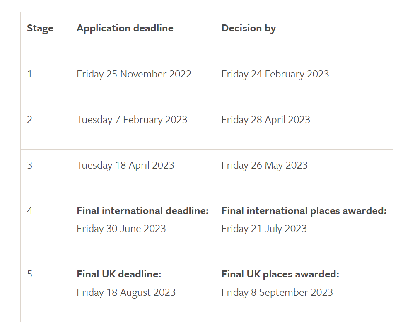Select the Friday 30 June 2023 date
The height and width of the screenshot is (328, 415).
click(121, 229)
